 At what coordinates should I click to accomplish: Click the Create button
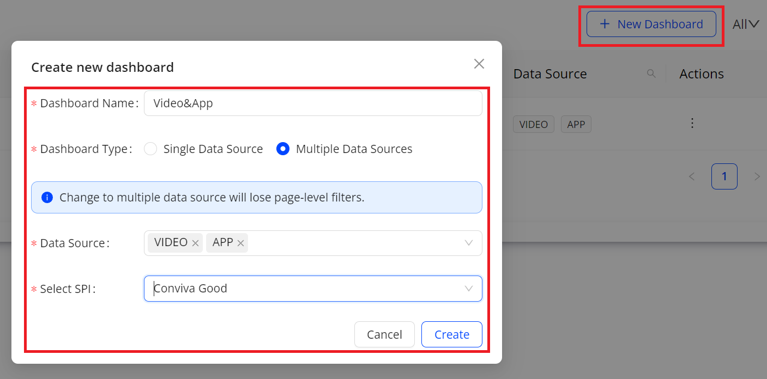[x=451, y=334]
